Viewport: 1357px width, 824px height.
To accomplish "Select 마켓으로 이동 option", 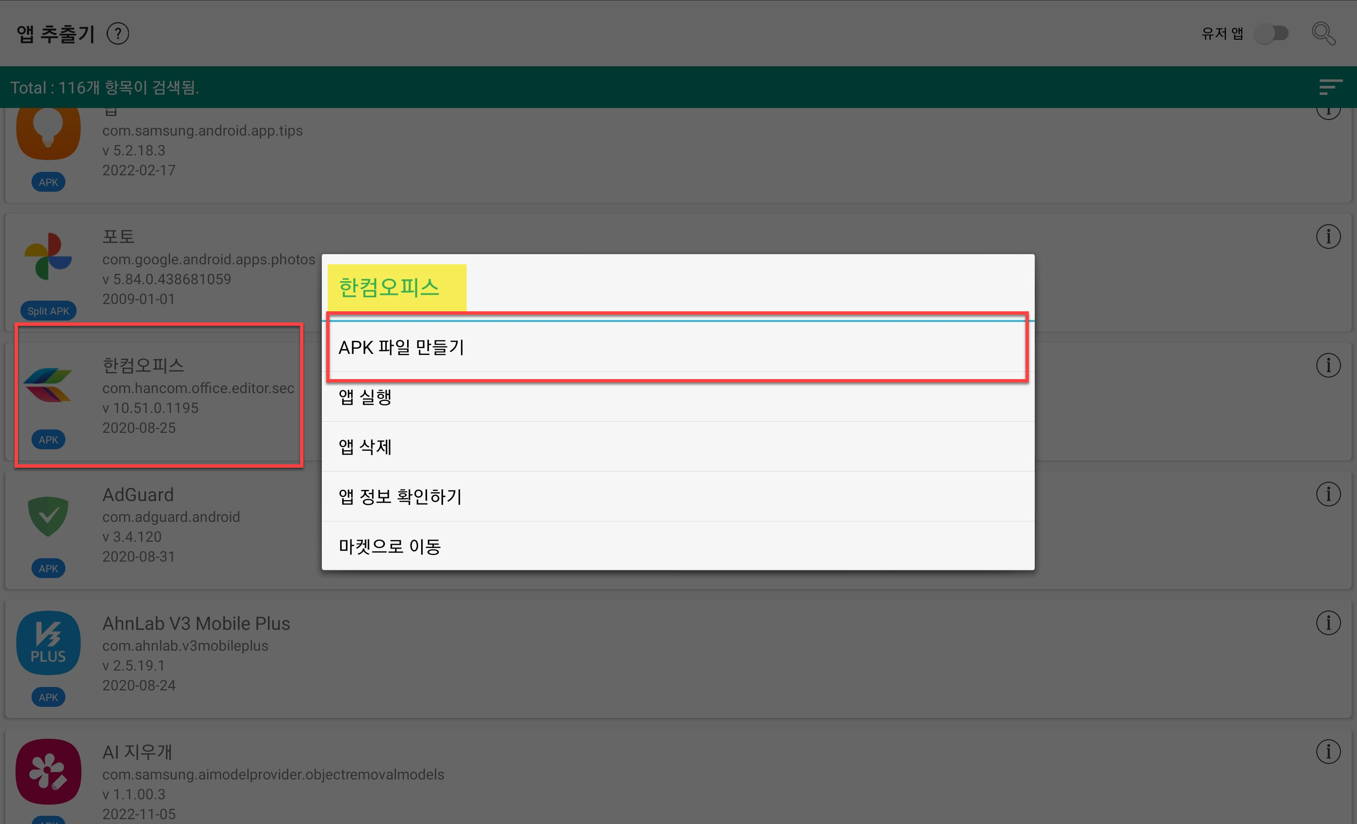I will (x=678, y=546).
